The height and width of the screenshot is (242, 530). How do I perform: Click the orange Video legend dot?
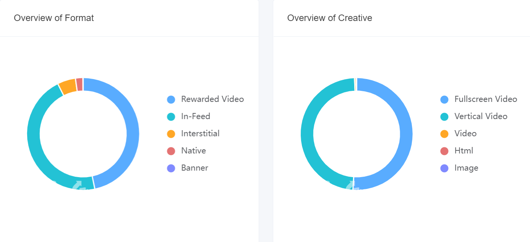pos(444,134)
